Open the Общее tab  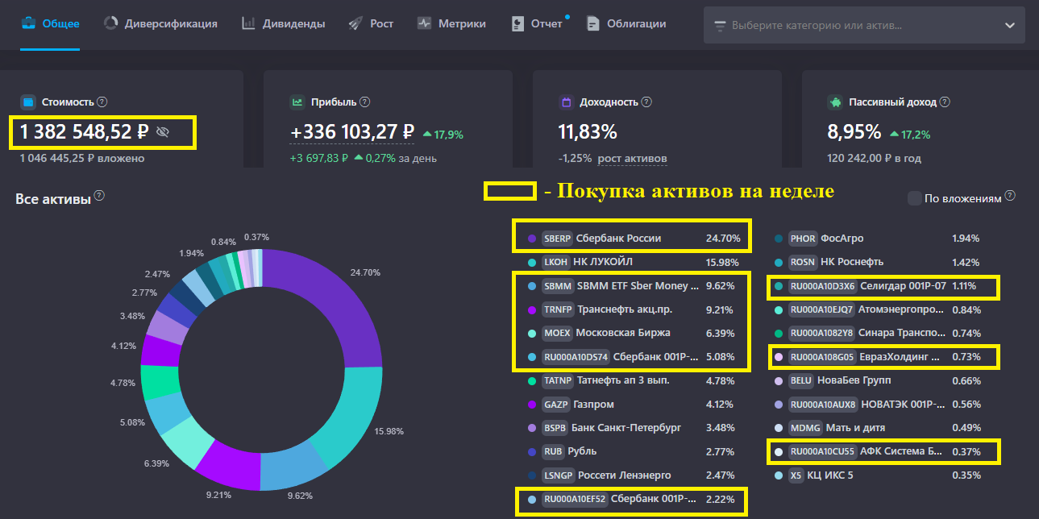click(x=50, y=24)
